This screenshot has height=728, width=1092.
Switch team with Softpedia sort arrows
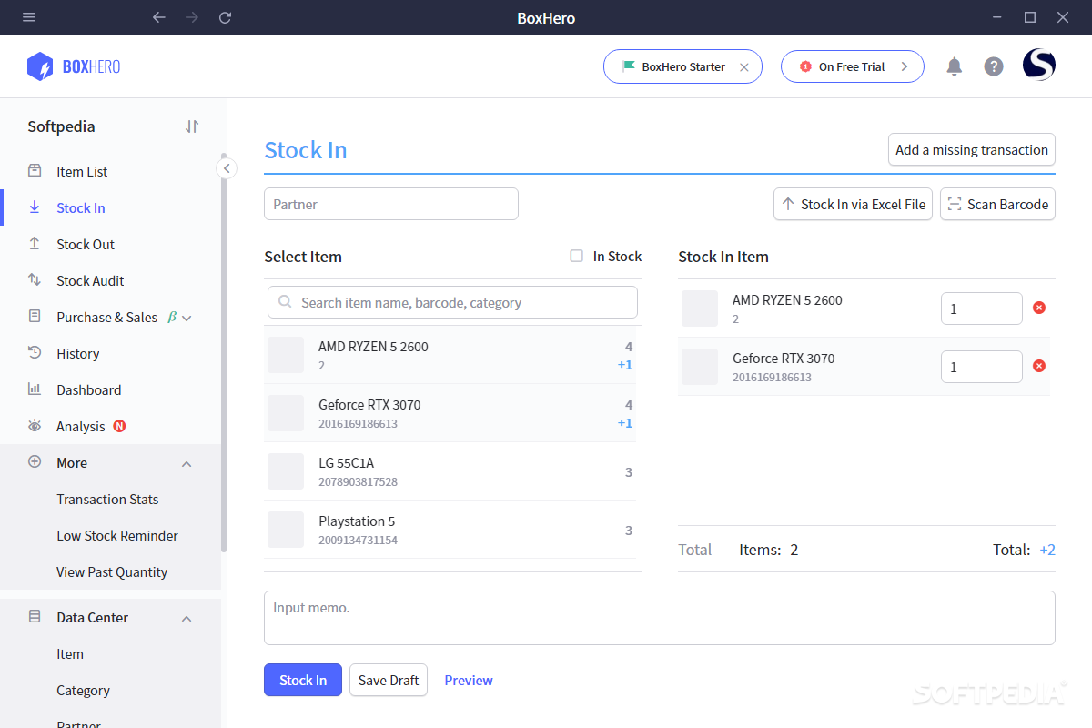click(x=191, y=126)
